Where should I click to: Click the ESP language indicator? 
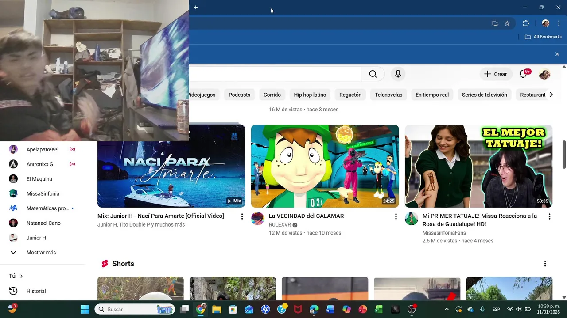(x=497, y=309)
